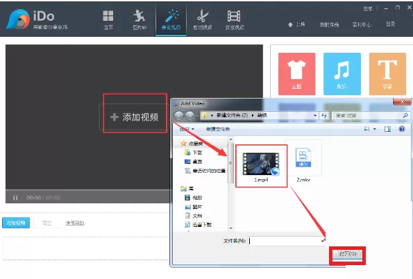Viewport: 413px width, 279px height.
Task: Click 新建文件夹 in the dialog toolbar
Action: point(218,129)
